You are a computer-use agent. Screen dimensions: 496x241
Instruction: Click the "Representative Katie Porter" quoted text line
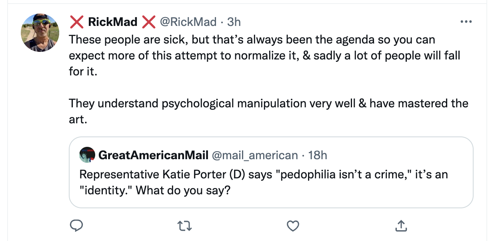coord(263,174)
